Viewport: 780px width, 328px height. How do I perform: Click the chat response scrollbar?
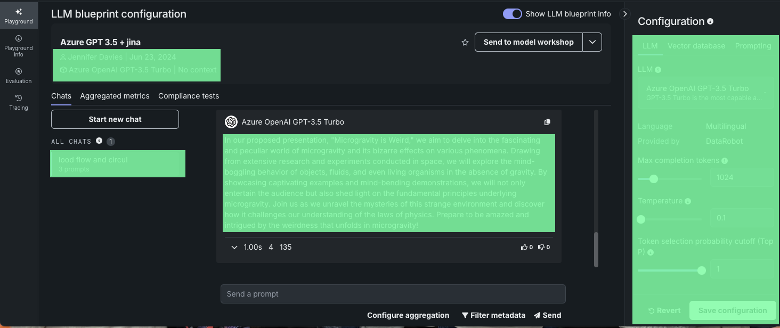[596, 249]
